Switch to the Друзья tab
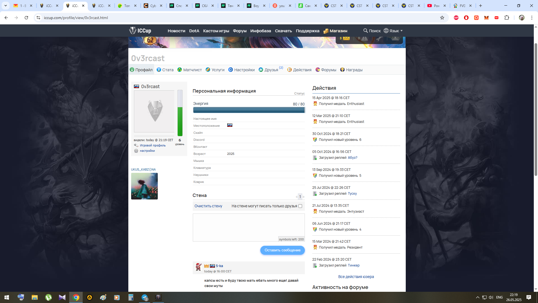 point(268,70)
